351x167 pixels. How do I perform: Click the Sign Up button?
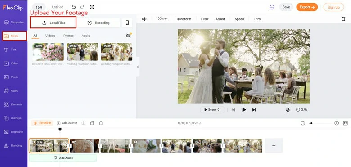point(333,7)
